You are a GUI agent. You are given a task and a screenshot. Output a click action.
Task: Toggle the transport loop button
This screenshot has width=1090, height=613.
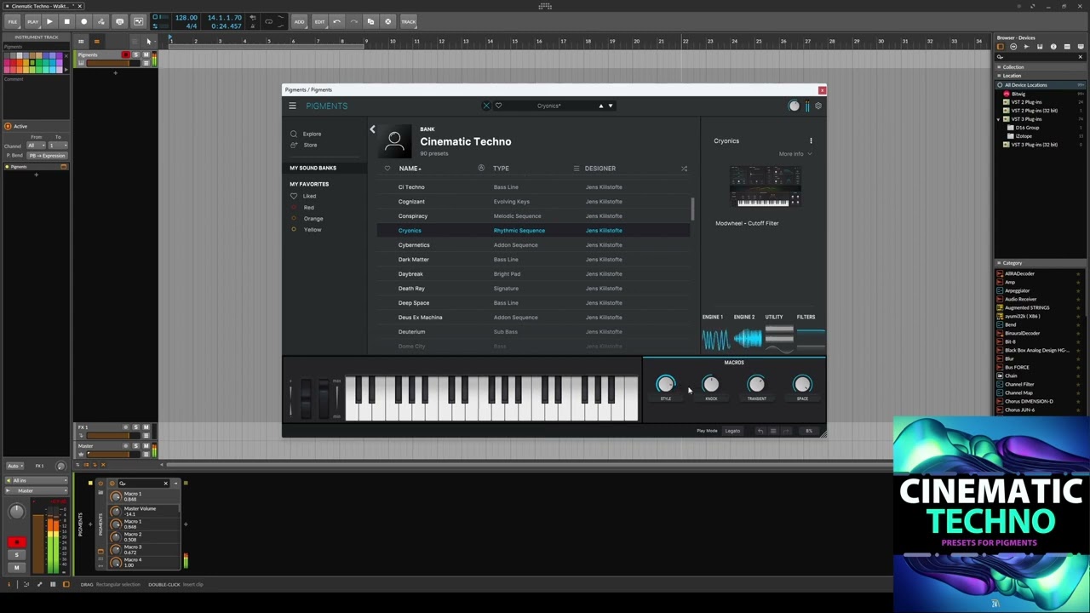pyautogui.click(x=268, y=21)
